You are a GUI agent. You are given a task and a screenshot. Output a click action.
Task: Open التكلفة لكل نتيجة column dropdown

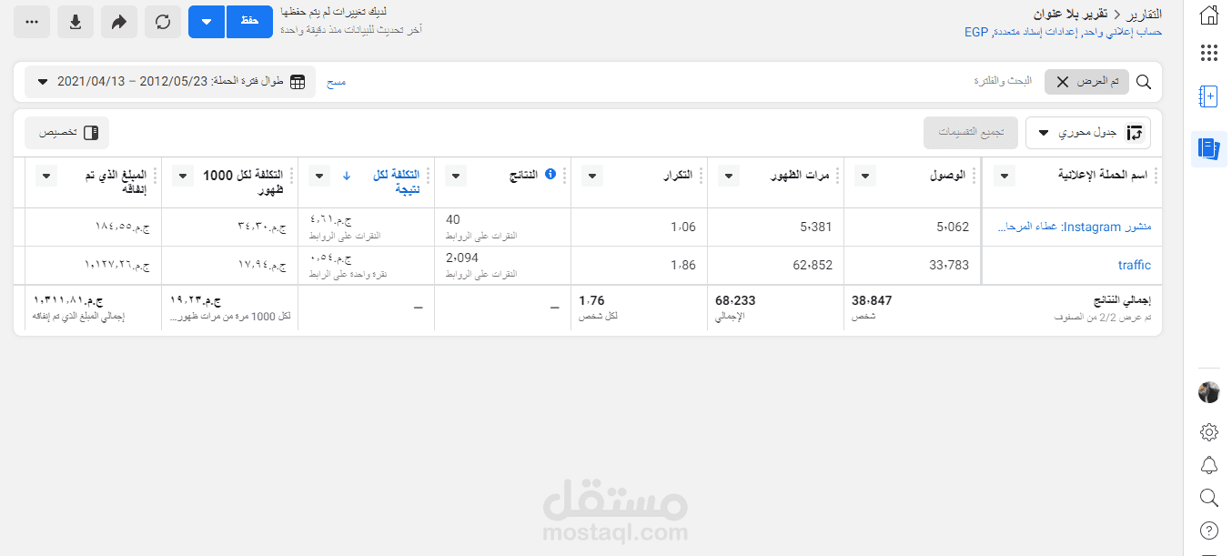tap(319, 176)
